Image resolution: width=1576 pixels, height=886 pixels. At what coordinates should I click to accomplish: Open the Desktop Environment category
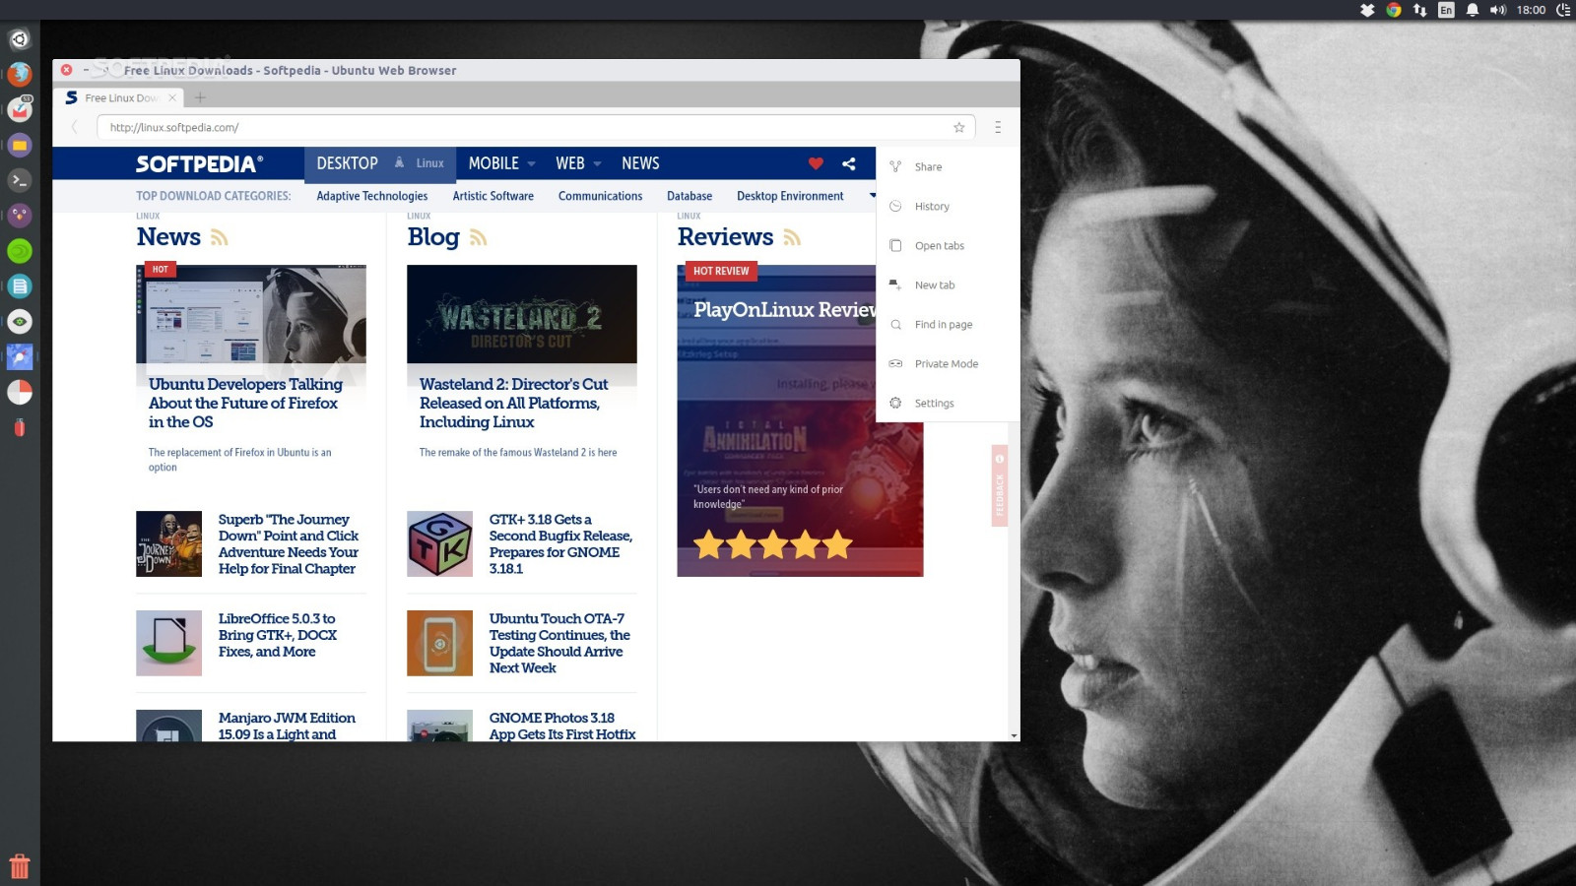click(x=790, y=196)
